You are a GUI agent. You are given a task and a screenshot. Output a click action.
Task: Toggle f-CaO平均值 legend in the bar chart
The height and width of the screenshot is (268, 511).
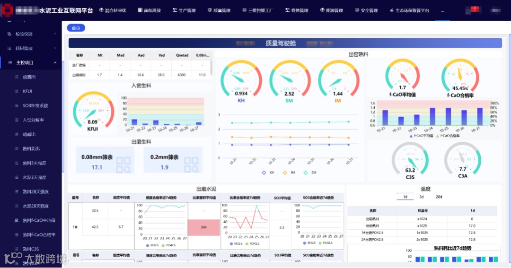(x=422, y=136)
